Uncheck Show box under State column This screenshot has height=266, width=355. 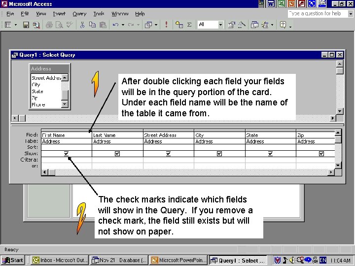click(270, 154)
